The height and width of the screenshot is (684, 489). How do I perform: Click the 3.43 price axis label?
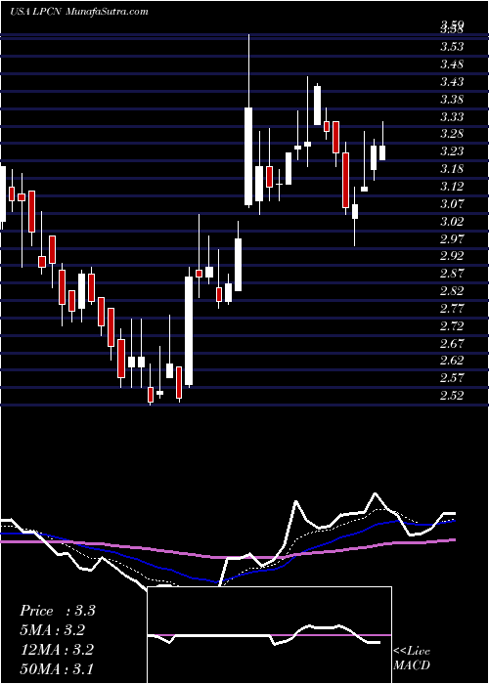[x=452, y=81]
